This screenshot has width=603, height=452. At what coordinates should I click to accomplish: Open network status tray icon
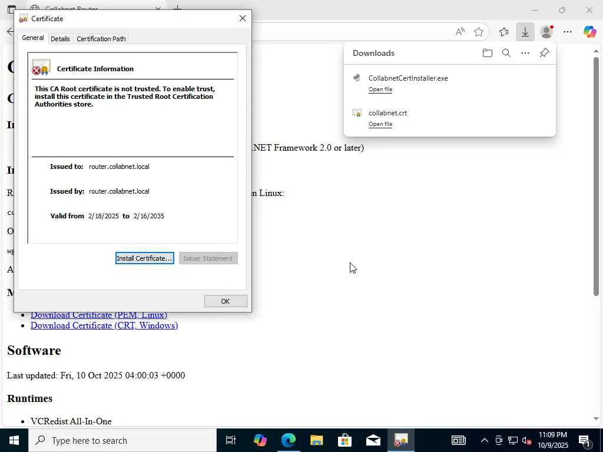click(x=513, y=440)
